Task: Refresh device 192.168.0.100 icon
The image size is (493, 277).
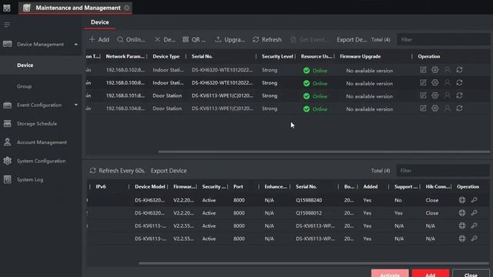Action: point(459,83)
